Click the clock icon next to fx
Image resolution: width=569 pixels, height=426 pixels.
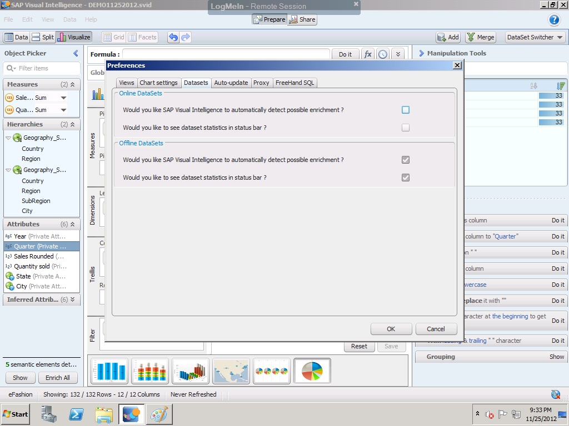[382, 54]
